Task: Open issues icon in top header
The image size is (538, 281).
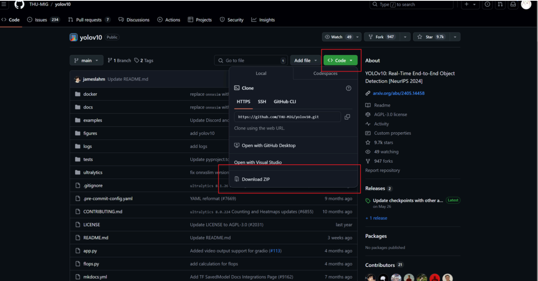Action: pos(488,4)
